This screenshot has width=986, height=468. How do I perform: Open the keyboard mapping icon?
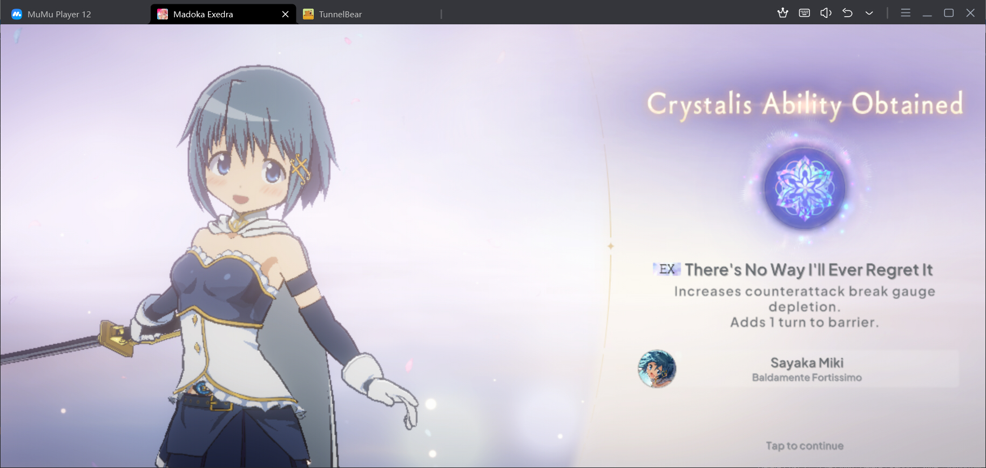805,13
